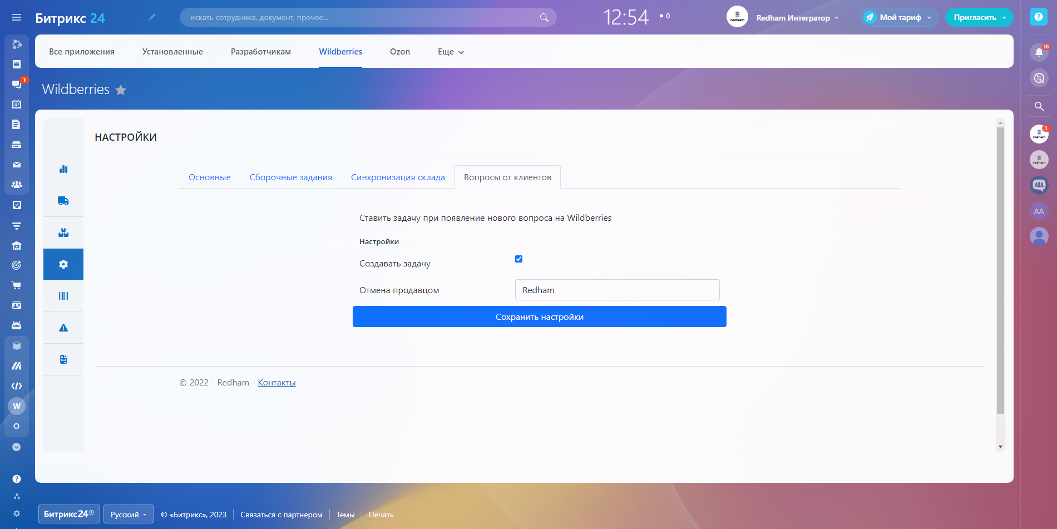Viewport: 1057px width, 529px height.
Task: Click the Отмена продавцом input field
Action: coord(617,290)
